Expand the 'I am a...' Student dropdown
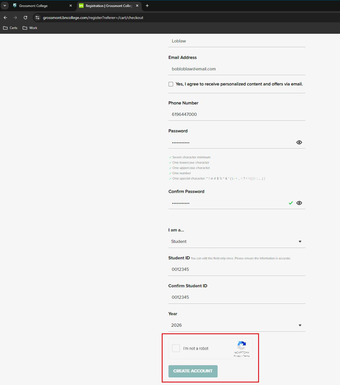Viewport: 340px width, 385px height. 236,241
